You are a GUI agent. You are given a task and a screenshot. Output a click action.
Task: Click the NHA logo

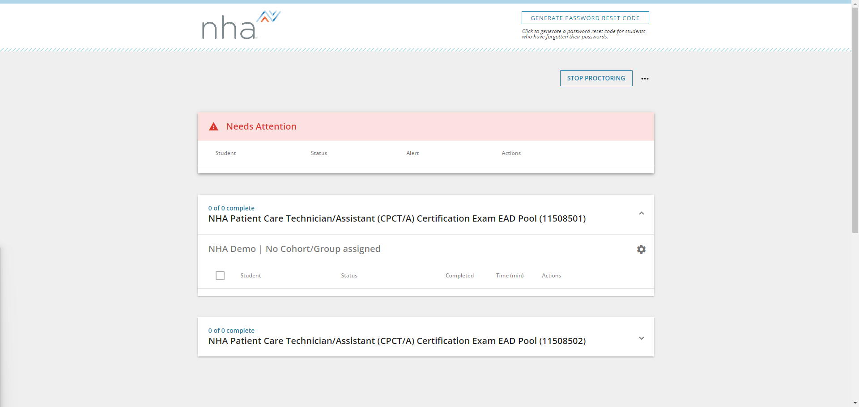(x=241, y=25)
